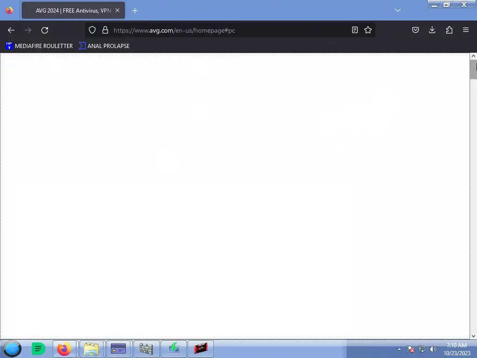
Task: Open the brick wall firewall taskbar icon
Action: coord(146,349)
